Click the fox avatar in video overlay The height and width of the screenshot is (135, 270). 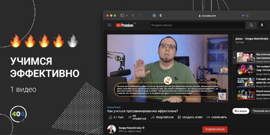(168, 80)
